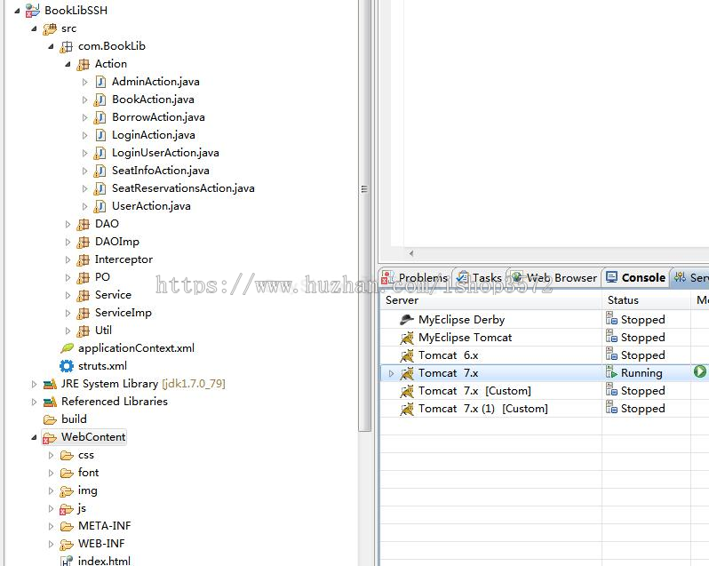Select the img folder
Viewport: 709px width, 566px height.
(x=87, y=490)
